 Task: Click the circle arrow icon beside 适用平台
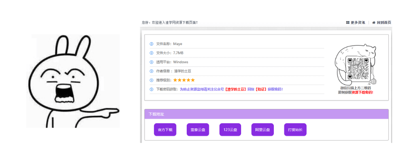tap(151, 62)
